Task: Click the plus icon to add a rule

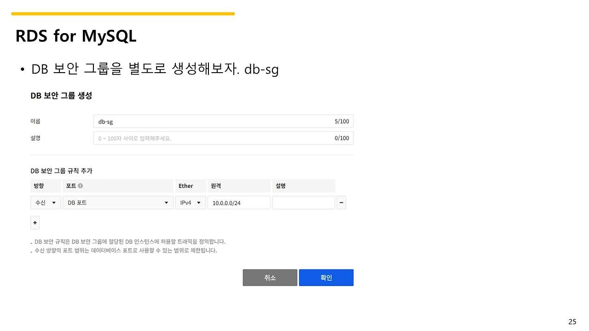Action: point(35,223)
